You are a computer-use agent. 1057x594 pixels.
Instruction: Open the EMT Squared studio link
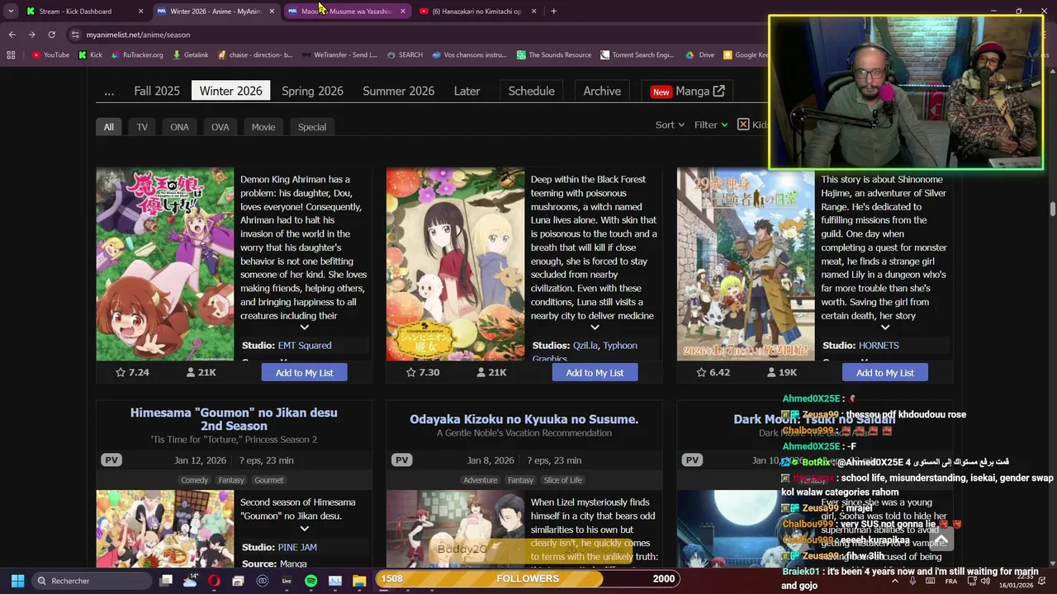point(305,346)
